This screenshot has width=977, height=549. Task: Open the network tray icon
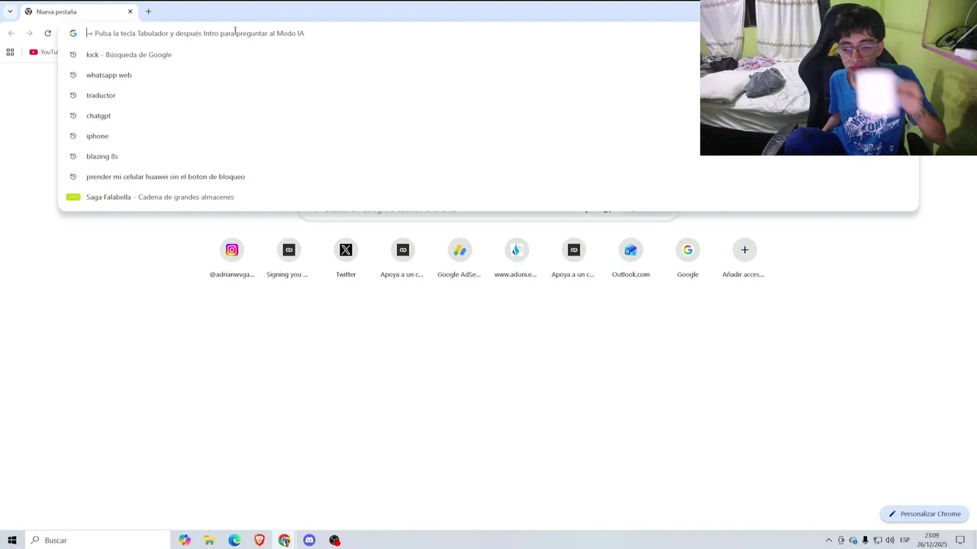tap(877, 540)
